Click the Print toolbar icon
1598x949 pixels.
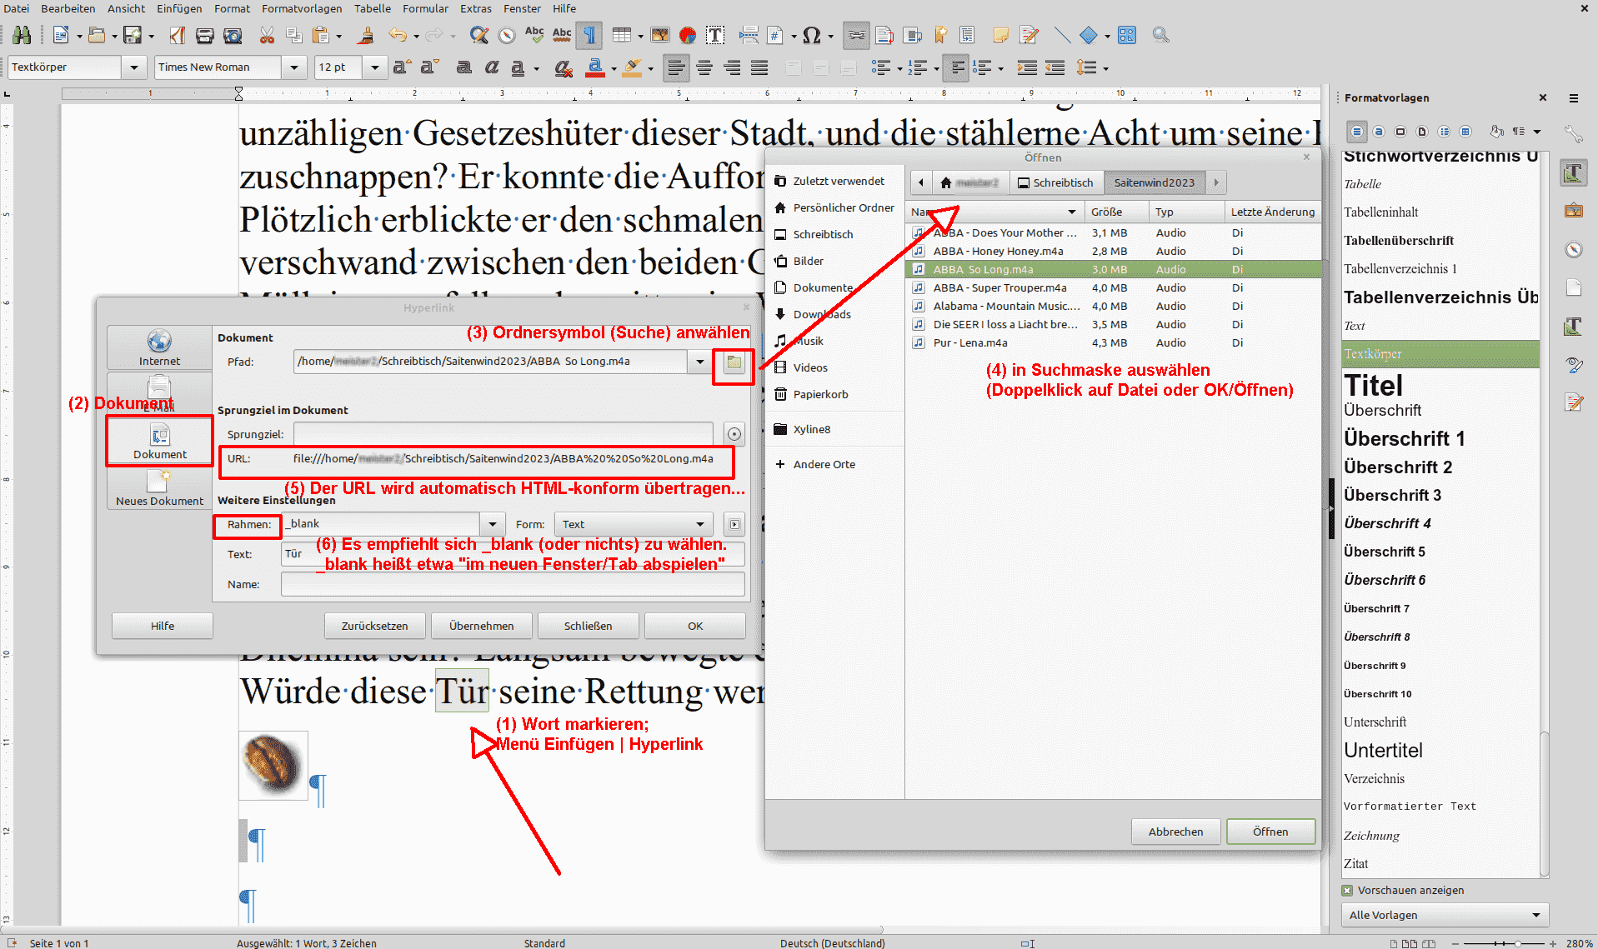tap(205, 35)
